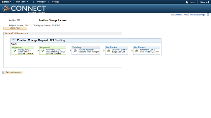Click the Regular path label
Viewport: 211px width, 118px height.
14,44
